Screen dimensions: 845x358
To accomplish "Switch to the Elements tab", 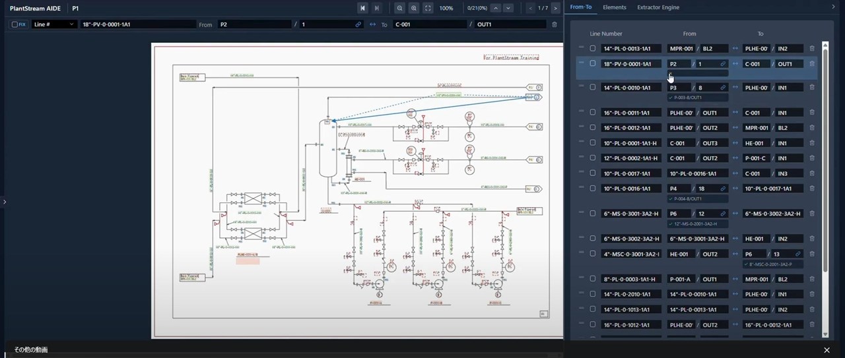I will pyautogui.click(x=614, y=7).
